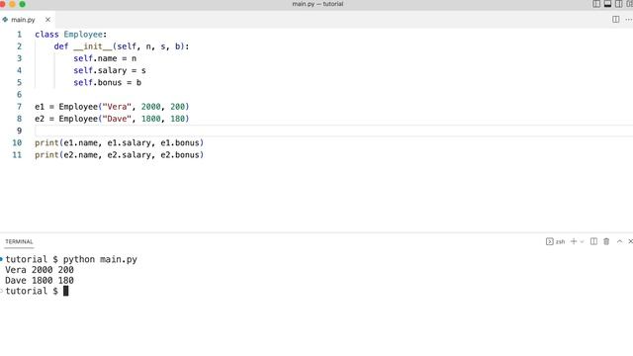633x356 pixels.
Task: Click the green macOS zoom window button
Action: tap(23, 4)
